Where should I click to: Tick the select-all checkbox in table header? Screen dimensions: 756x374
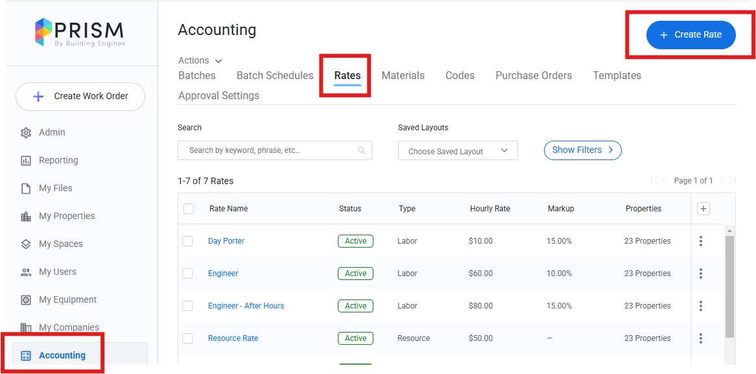(x=189, y=209)
